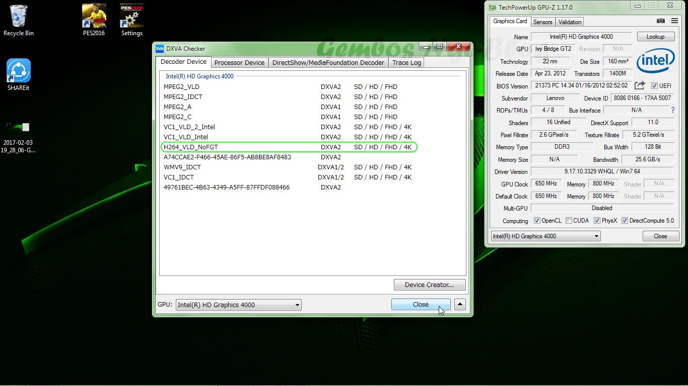
Task: Launch the PES2016 desktop shortcut
Action: (94, 20)
